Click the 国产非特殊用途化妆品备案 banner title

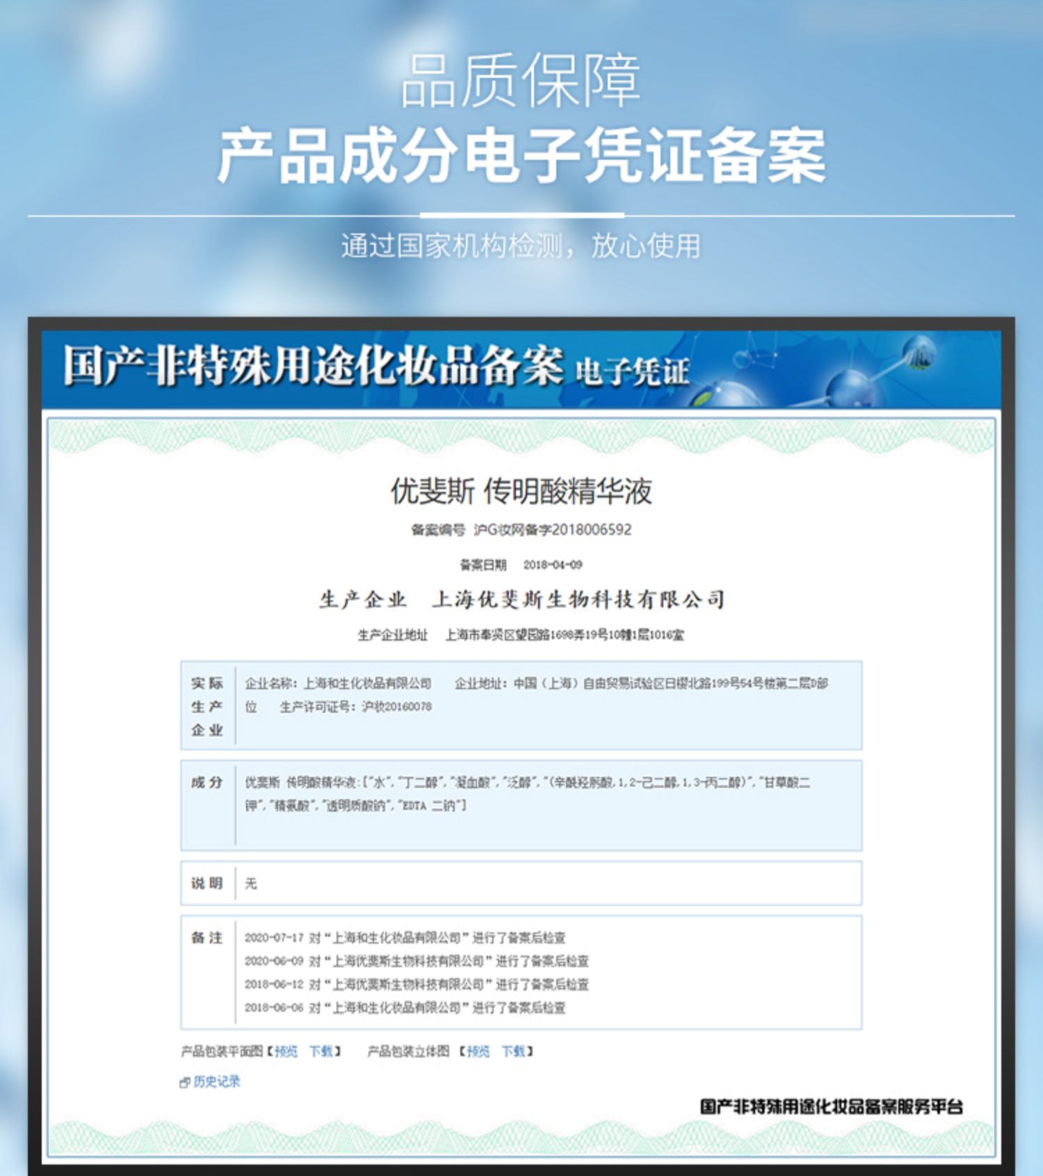click(313, 366)
